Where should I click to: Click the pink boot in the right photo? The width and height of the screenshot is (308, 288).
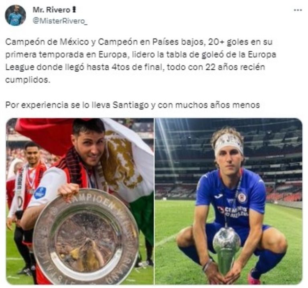[254, 278]
